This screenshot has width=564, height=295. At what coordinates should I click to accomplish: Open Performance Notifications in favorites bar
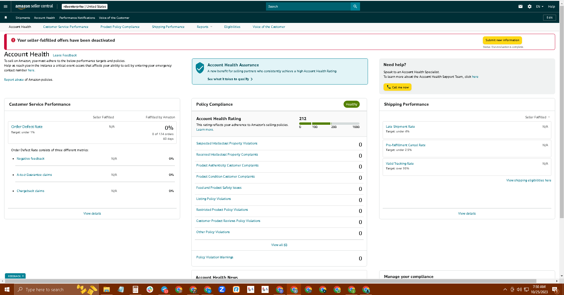[77, 18]
